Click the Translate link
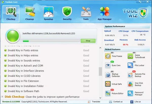Viewport: 152px width, 104px height. pyautogui.click(x=96, y=102)
